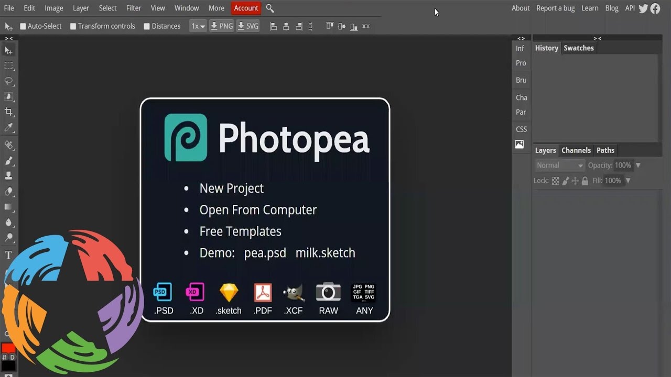
Task: Select the Spot Healing Brush tool
Action: 9,145
